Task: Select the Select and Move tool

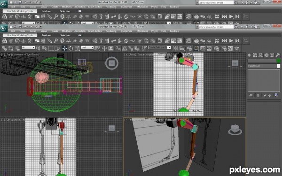Action: 64,48
